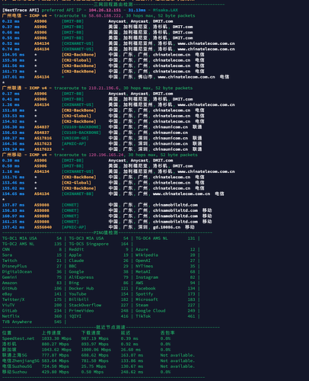
Task: Click the AS17816 ASN entry
Action: click(x=43, y=138)
